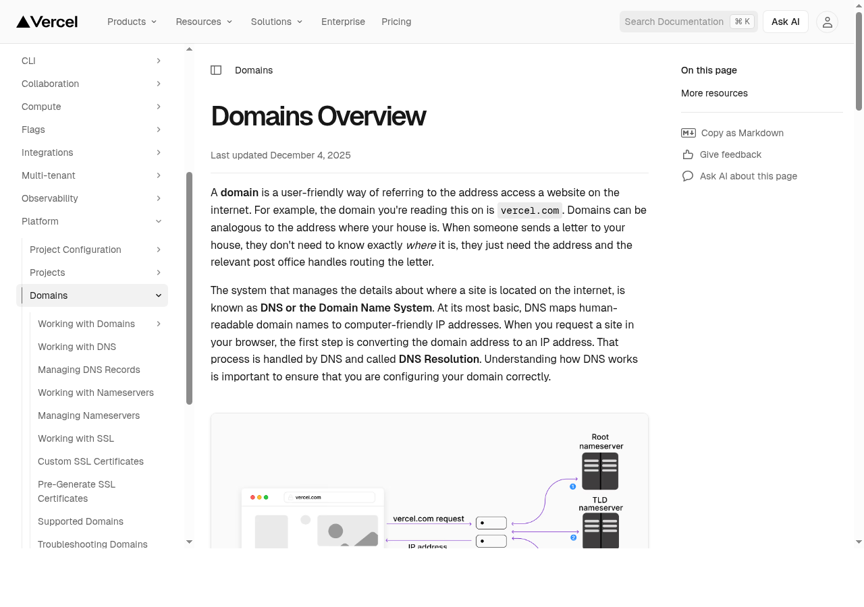This screenshot has width=864, height=607.
Task: Toggle the sidebar panel icon beside Domains
Action: 216,70
